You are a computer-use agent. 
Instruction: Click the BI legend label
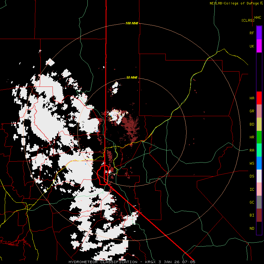pyautogui.click(x=252, y=215)
